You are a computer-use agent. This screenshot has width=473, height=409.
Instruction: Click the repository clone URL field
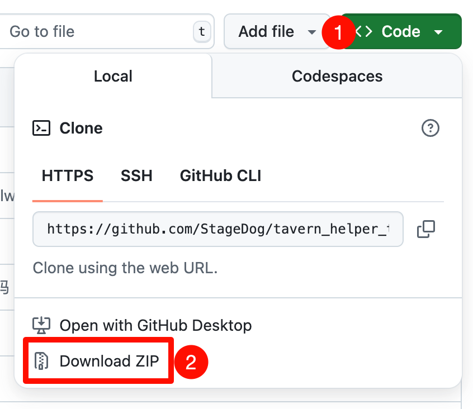point(218,229)
